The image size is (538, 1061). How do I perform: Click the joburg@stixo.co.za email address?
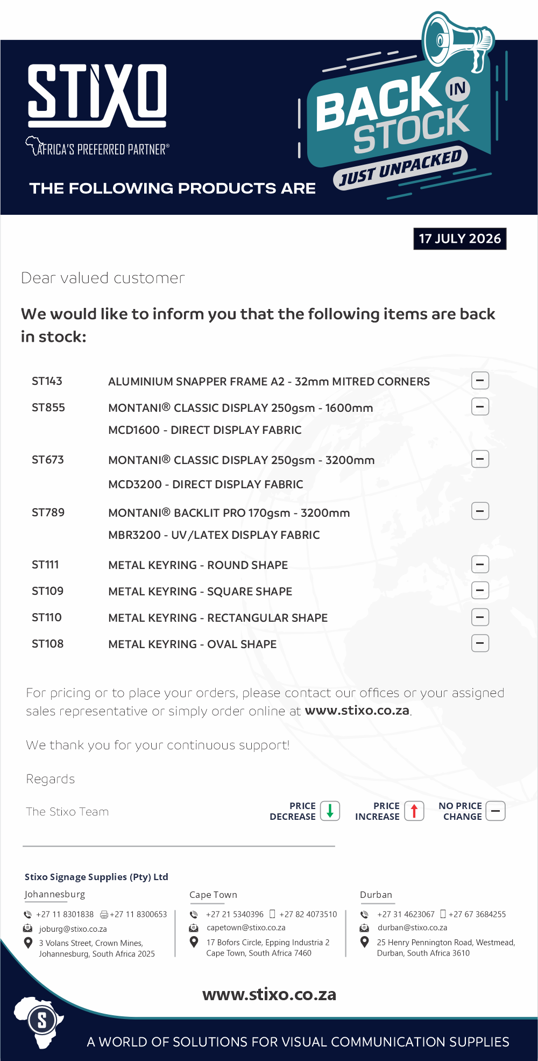(73, 929)
